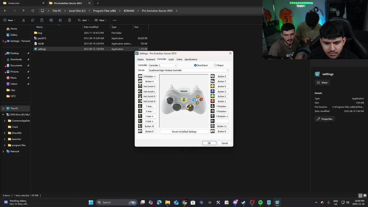Open the Windows Start menu

[91, 202]
